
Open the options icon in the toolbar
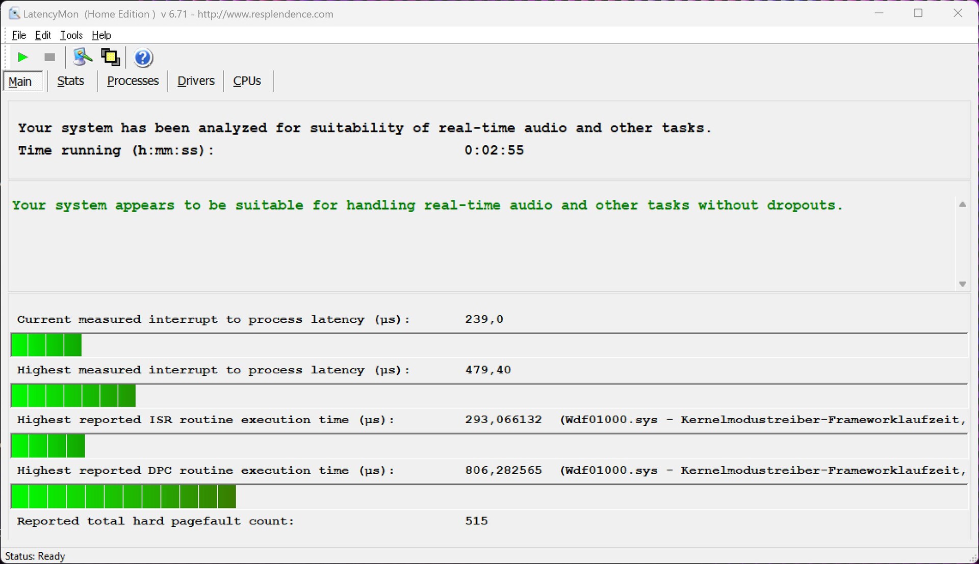pos(83,57)
